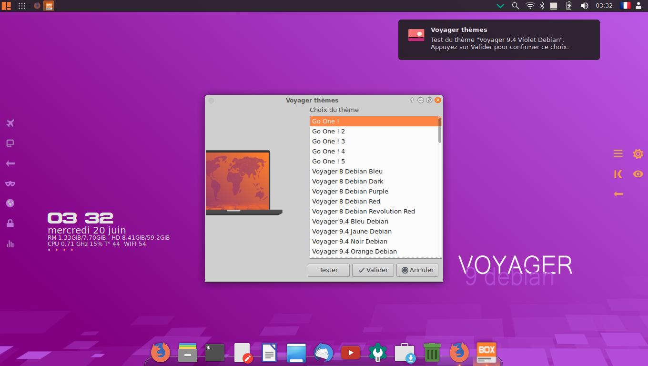This screenshot has height=366, width=648.
Task: Click the desktop monitor icon in left sidebar
Action: [x=10, y=143]
